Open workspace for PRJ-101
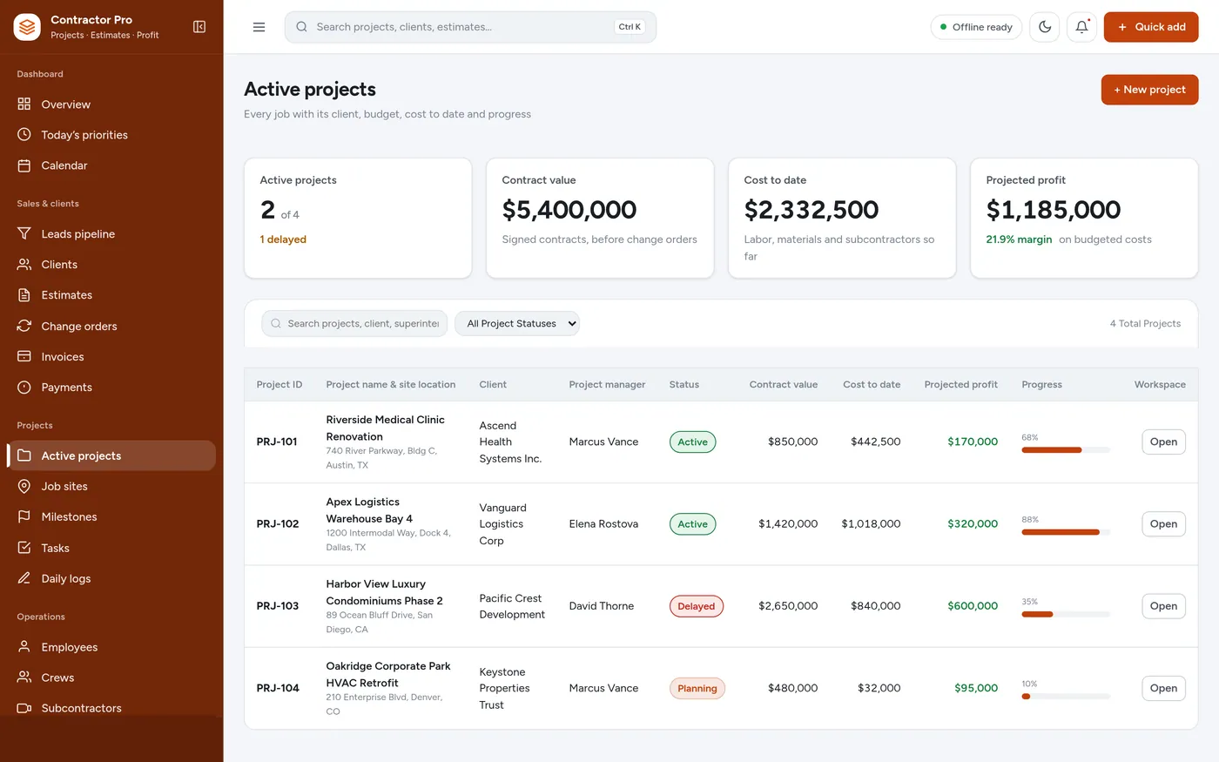 [x=1163, y=442]
